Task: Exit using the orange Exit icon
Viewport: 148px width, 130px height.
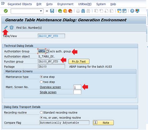Action: point(65,11)
